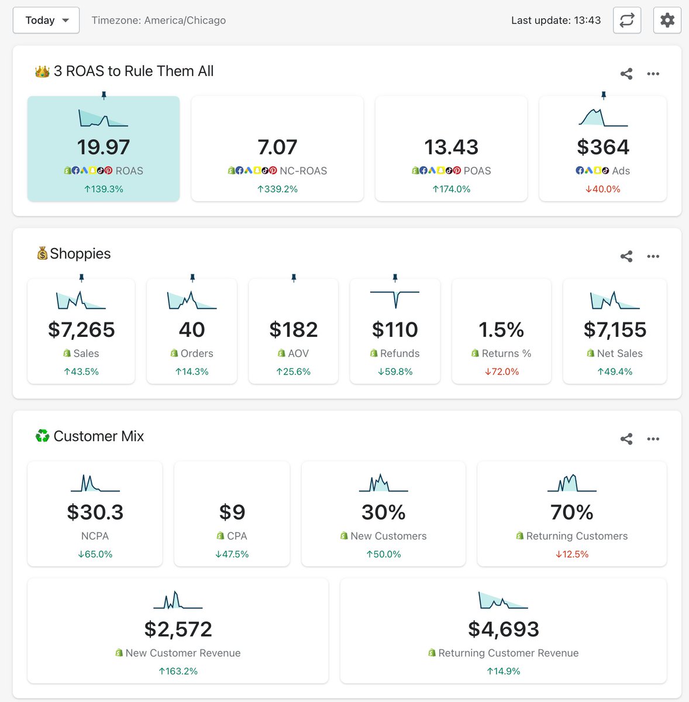This screenshot has width=689, height=702.
Task: Click the ↑139.3% ROAS change indicator
Action: pos(104,189)
